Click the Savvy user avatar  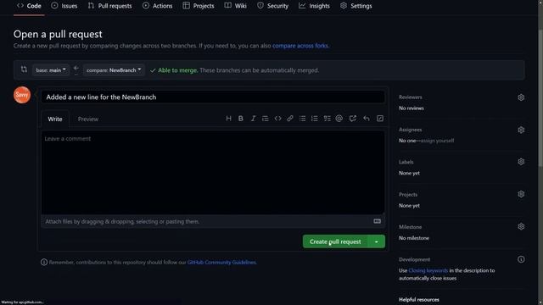click(x=22, y=95)
